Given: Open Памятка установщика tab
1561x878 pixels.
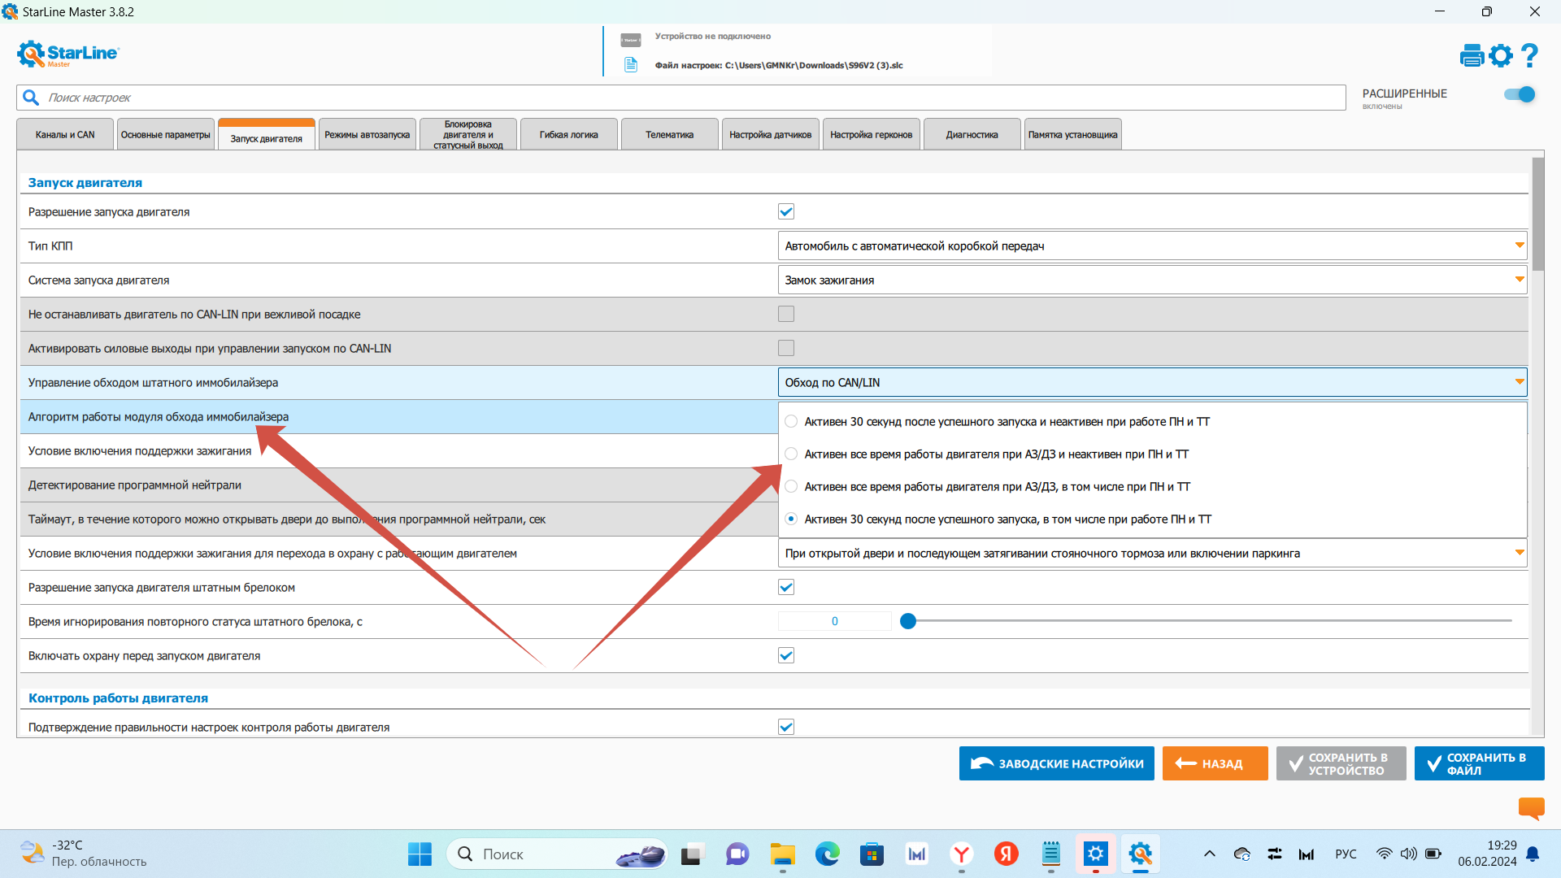Looking at the screenshot, I should click(x=1073, y=135).
